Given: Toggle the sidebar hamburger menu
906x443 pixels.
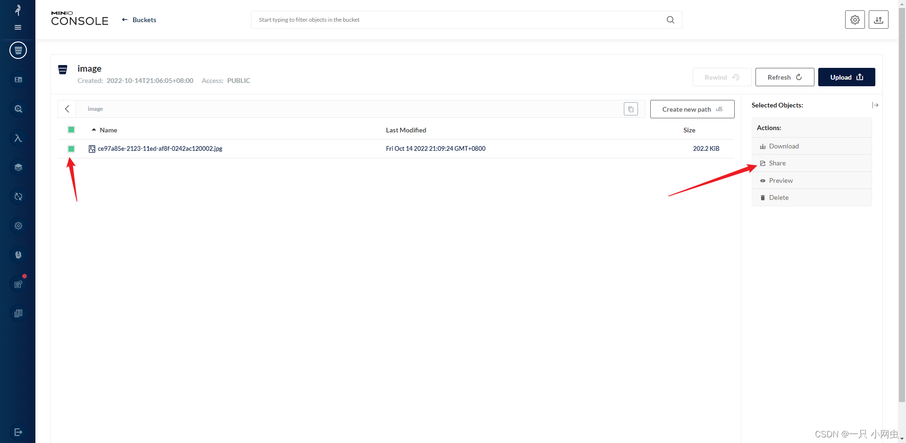Looking at the screenshot, I should coord(18,27).
